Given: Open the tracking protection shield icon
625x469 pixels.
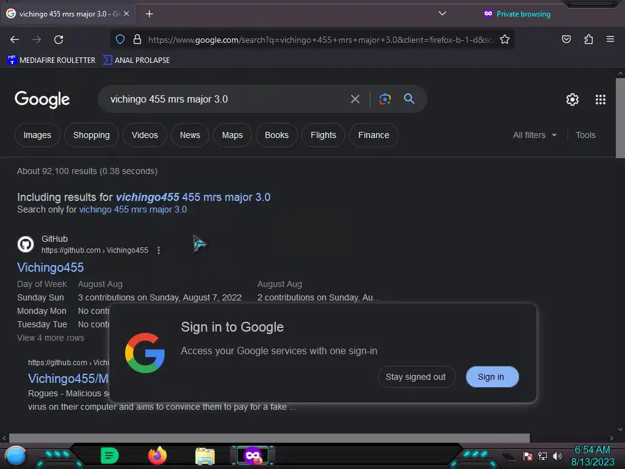Looking at the screenshot, I should click(120, 39).
